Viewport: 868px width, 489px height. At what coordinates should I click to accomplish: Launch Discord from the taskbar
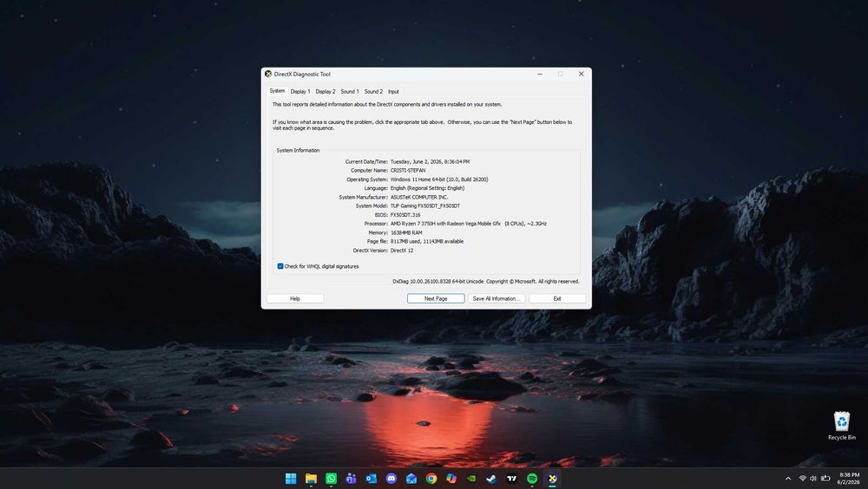pyautogui.click(x=391, y=479)
